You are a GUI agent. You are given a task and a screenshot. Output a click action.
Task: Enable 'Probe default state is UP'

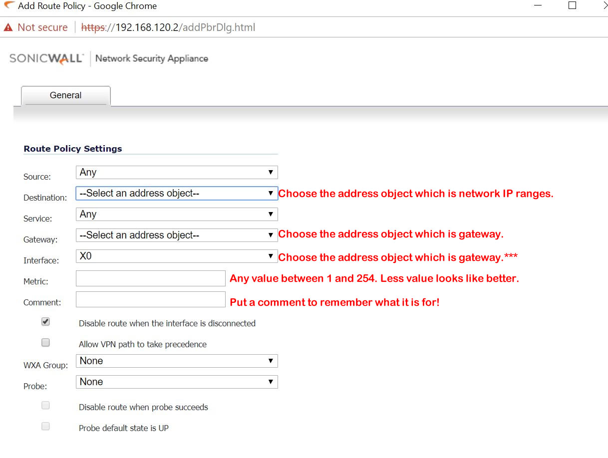click(x=45, y=426)
